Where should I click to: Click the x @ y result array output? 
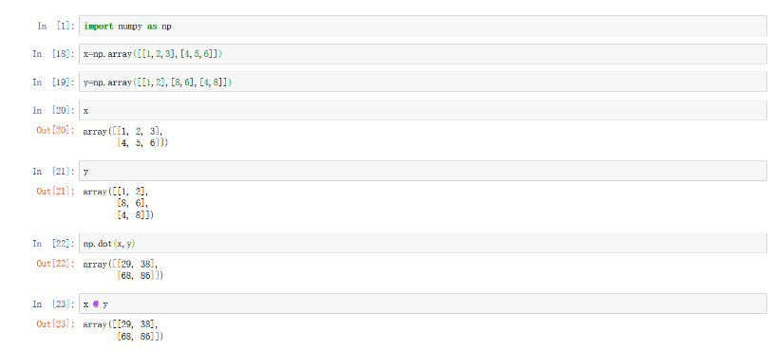[123, 330]
